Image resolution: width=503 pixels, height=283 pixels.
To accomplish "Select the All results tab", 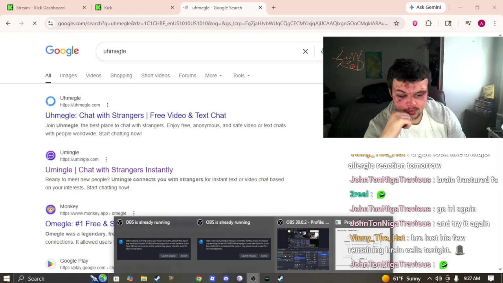I will click(x=48, y=75).
